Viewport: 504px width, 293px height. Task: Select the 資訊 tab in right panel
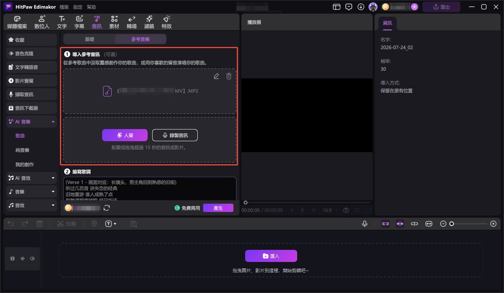pos(387,23)
